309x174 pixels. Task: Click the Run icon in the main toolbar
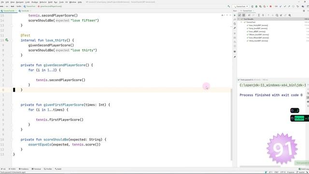coord(252,6)
